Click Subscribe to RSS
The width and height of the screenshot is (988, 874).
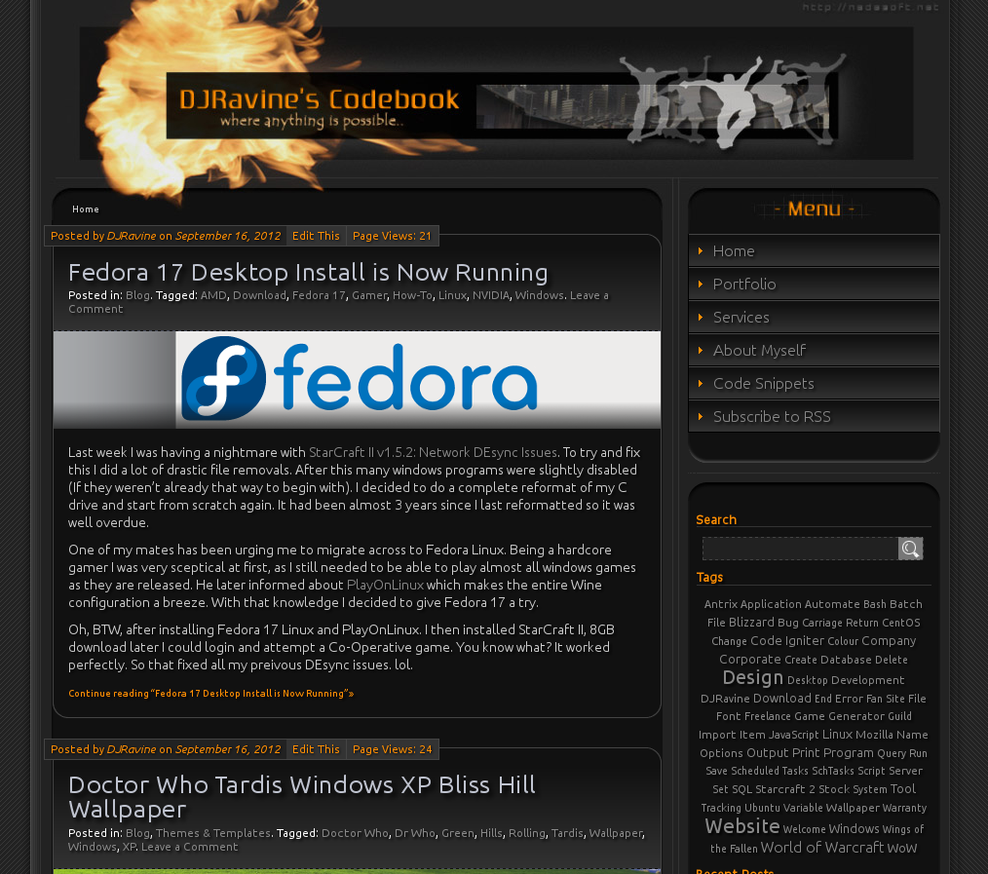772,416
